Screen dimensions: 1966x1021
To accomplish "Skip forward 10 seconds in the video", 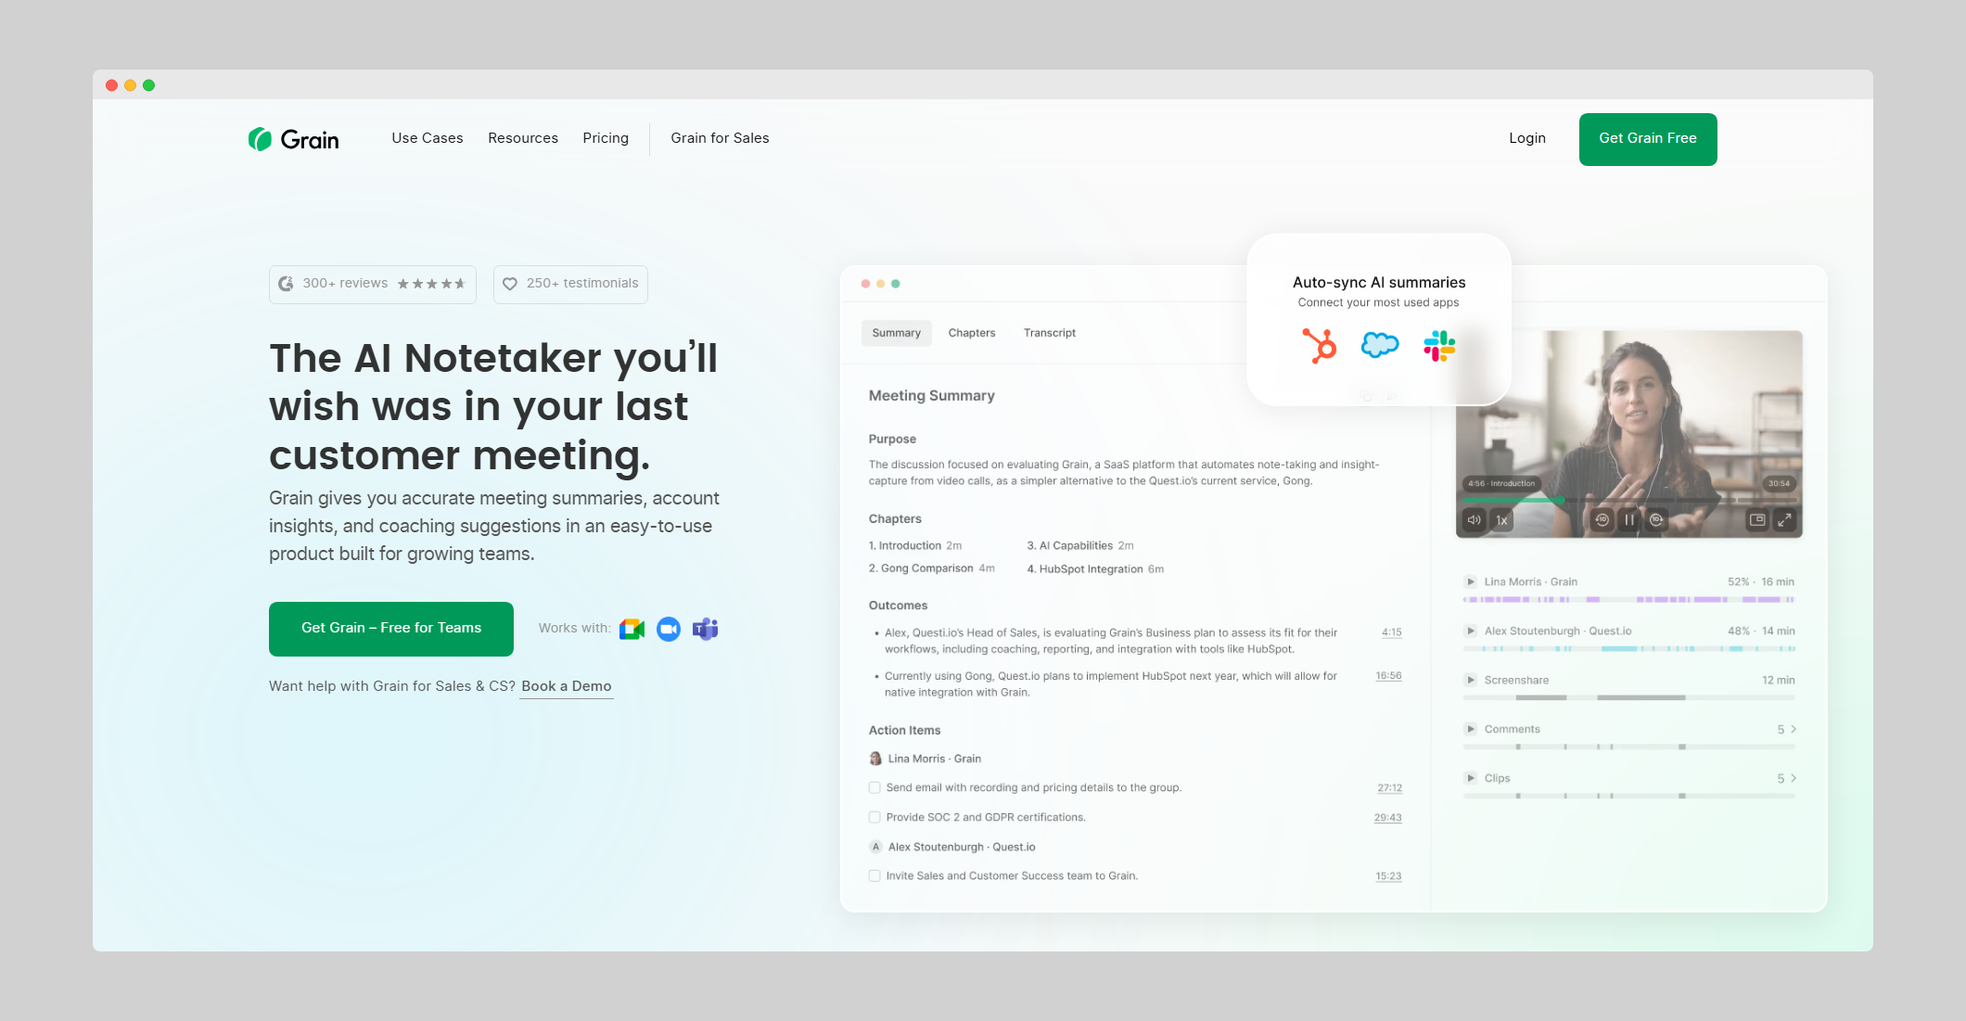I will [x=1657, y=520].
